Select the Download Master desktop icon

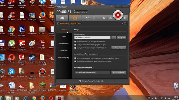[22, 4]
